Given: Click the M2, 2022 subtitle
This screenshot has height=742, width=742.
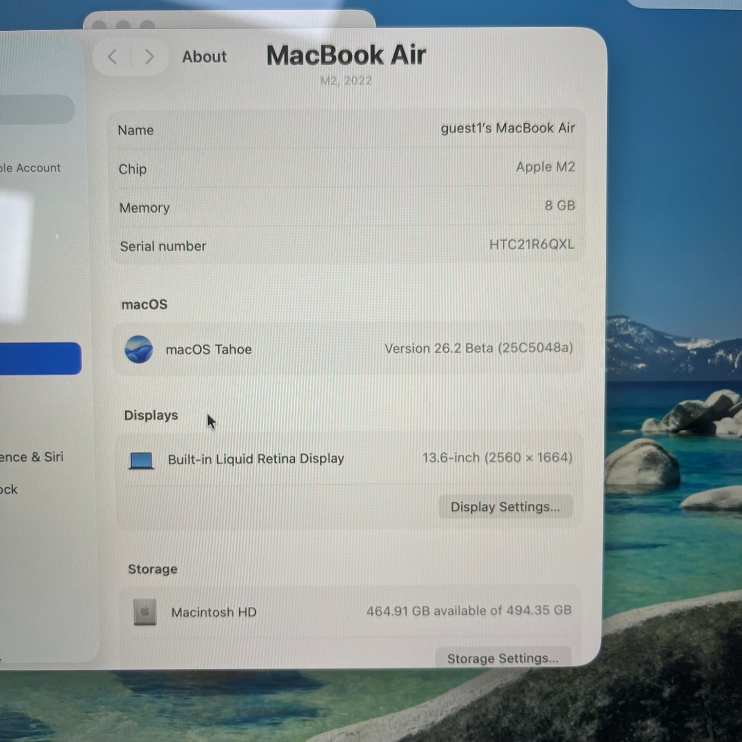Looking at the screenshot, I should (x=346, y=81).
